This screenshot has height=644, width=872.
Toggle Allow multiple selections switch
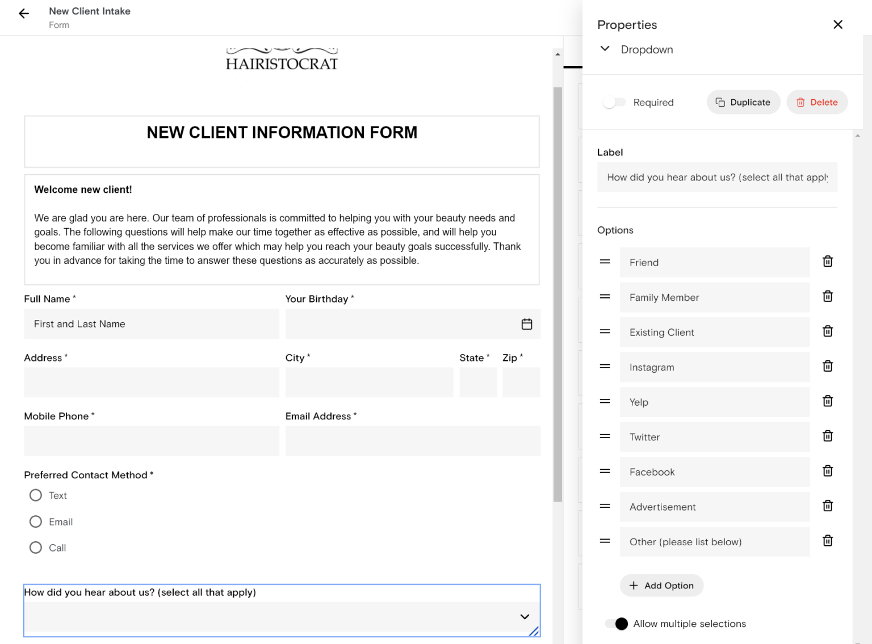[617, 624]
